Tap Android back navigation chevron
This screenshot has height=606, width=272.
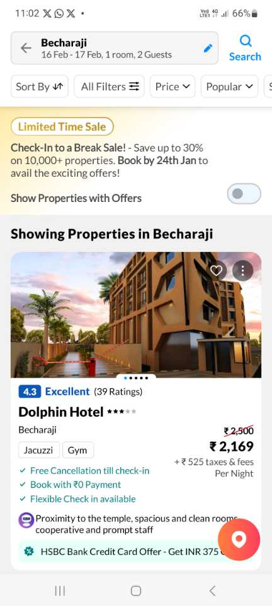(x=212, y=591)
